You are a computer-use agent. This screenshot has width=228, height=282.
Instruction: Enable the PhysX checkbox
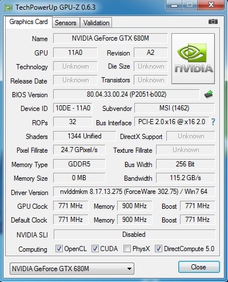point(127,249)
